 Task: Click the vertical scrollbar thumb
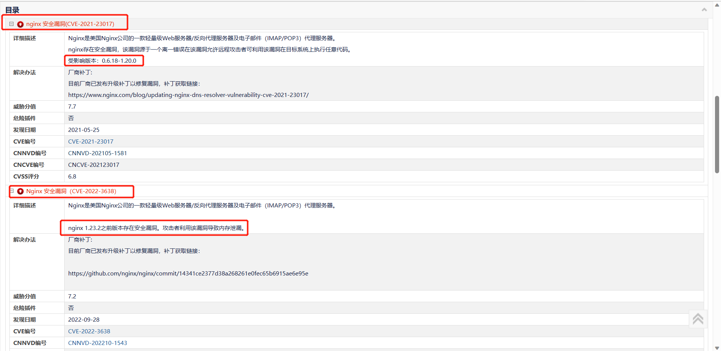point(717,134)
